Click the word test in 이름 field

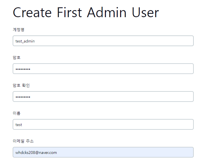click(x=19, y=125)
